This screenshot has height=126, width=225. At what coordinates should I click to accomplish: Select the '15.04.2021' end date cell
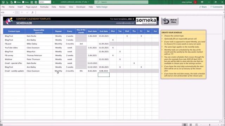tap(104, 36)
